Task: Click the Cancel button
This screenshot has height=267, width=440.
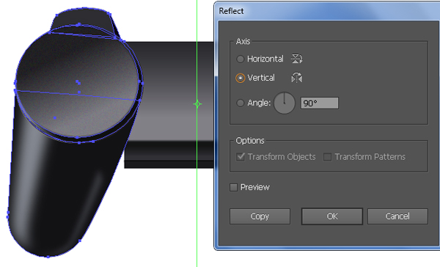Action: pyautogui.click(x=397, y=216)
